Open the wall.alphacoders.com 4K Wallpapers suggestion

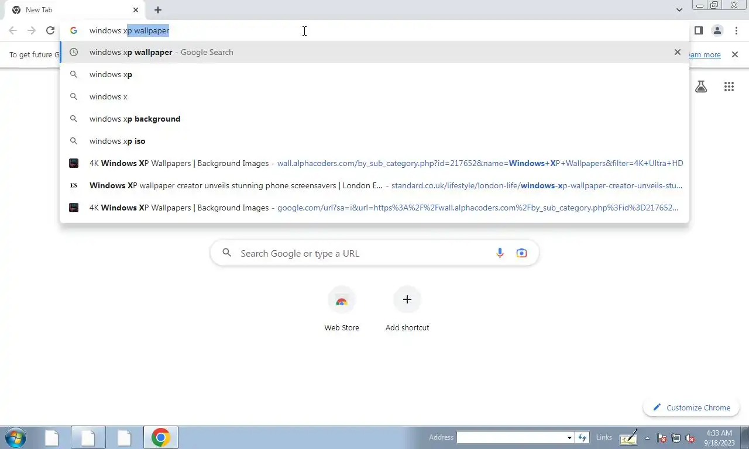[x=374, y=163]
